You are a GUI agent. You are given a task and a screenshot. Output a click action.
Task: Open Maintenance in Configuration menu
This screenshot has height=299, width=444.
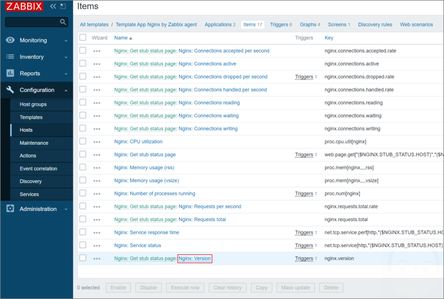tap(34, 143)
